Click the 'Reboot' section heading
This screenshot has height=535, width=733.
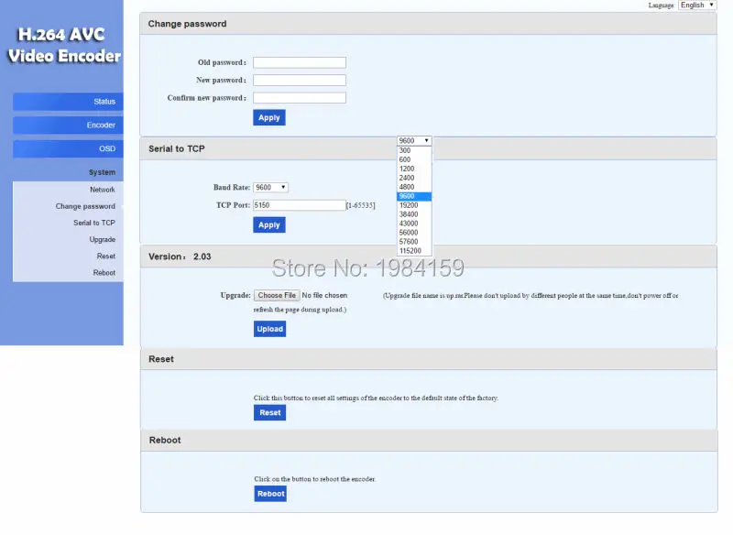(x=165, y=440)
